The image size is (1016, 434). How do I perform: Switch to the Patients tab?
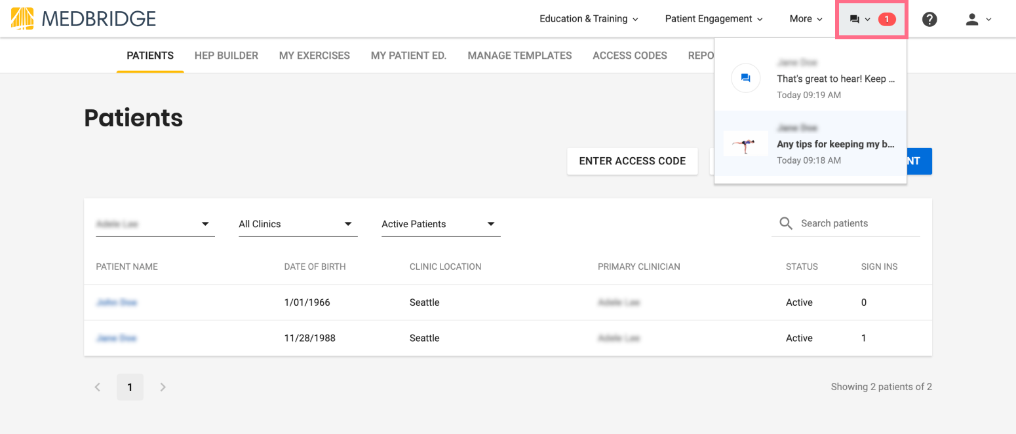point(150,56)
